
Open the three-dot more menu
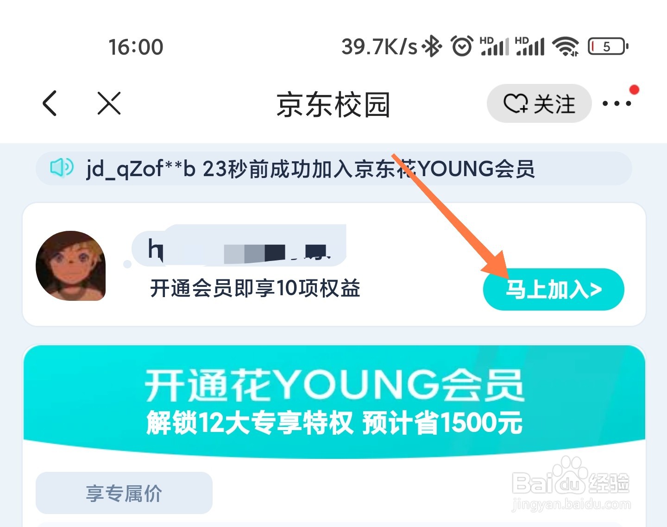pyautogui.click(x=617, y=103)
